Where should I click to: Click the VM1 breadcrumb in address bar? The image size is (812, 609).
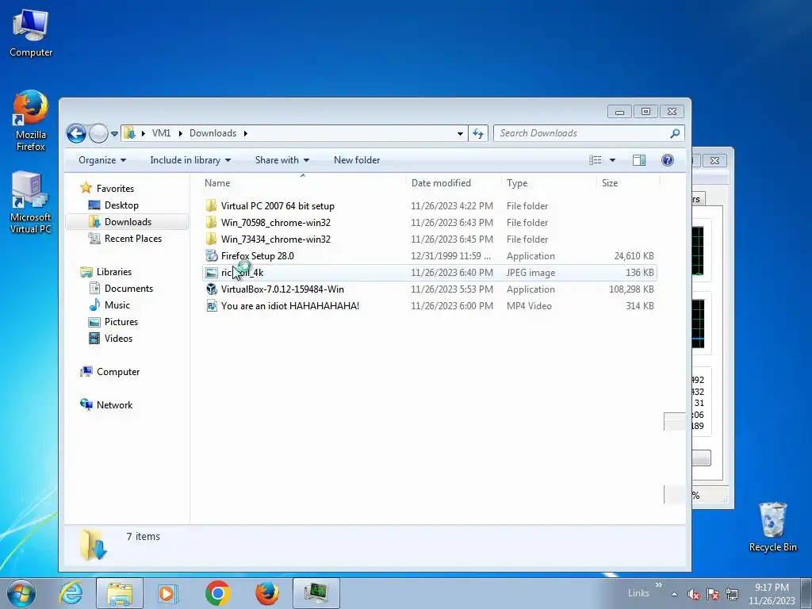click(x=161, y=133)
